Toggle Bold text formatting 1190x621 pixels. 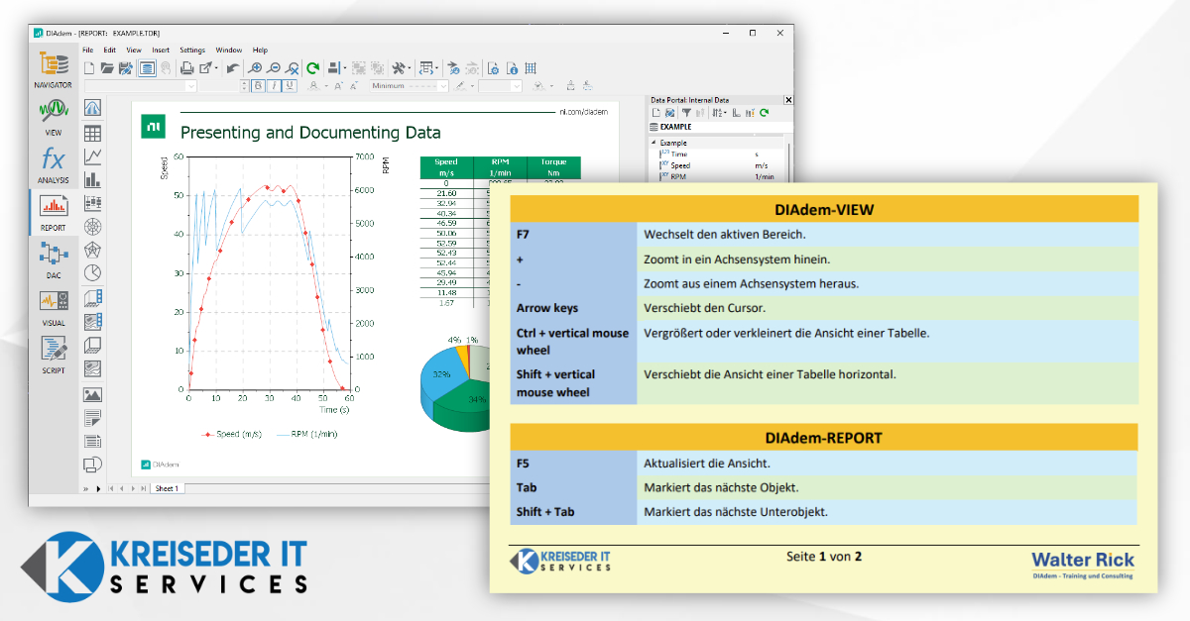coord(258,86)
